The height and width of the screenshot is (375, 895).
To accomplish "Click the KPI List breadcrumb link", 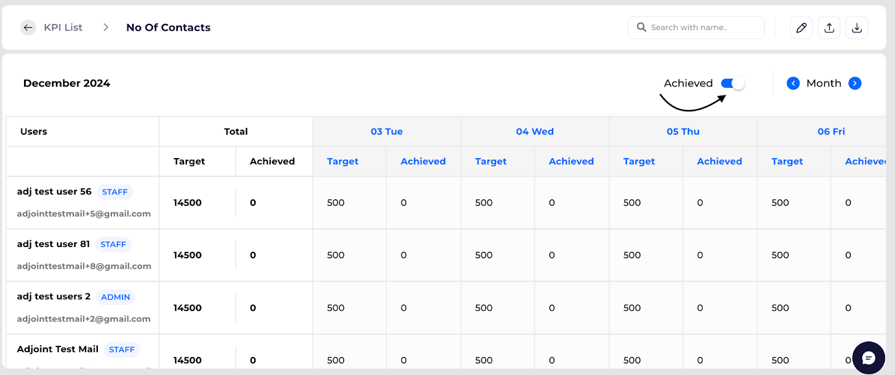I will [63, 27].
